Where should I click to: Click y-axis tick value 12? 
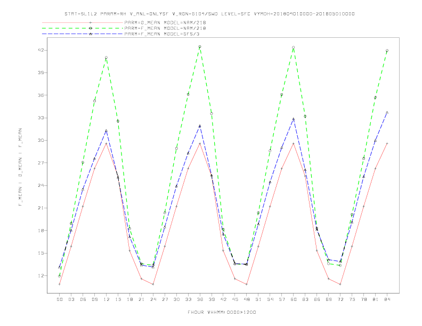pyautogui.click(x=41, y=276)
